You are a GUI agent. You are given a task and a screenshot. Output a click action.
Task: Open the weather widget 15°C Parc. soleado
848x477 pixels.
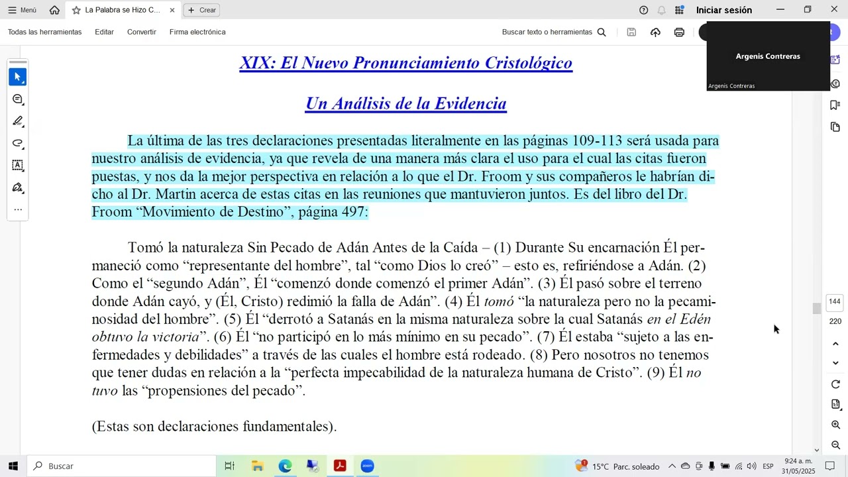tap(617, 466)
